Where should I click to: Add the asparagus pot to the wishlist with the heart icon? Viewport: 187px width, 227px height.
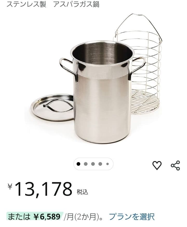(x=157, y=165)
